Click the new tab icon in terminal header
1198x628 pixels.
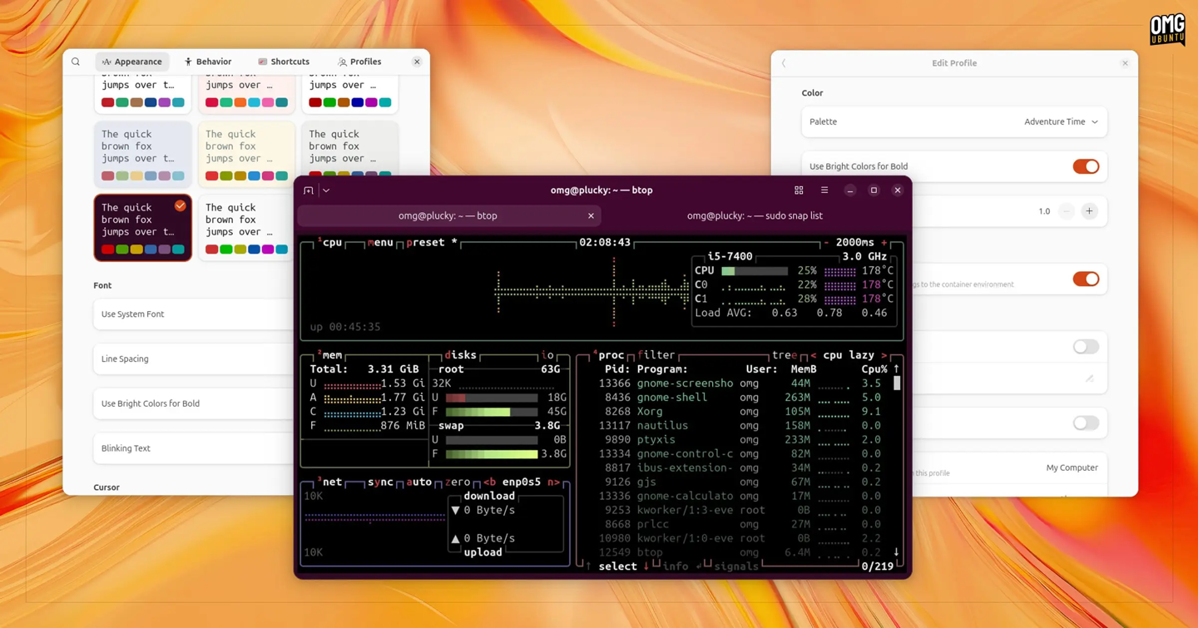(309, 190)
